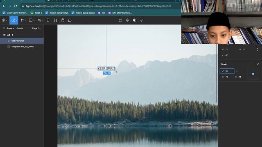262x147 pixels.
Task: Click the scale icon in scale field
Action: (x=223, y=71)
